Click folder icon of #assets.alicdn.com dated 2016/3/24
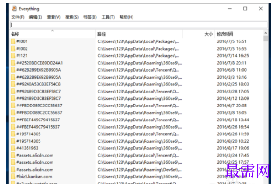This screenshot has width=279, height=186. pos(13,155)
